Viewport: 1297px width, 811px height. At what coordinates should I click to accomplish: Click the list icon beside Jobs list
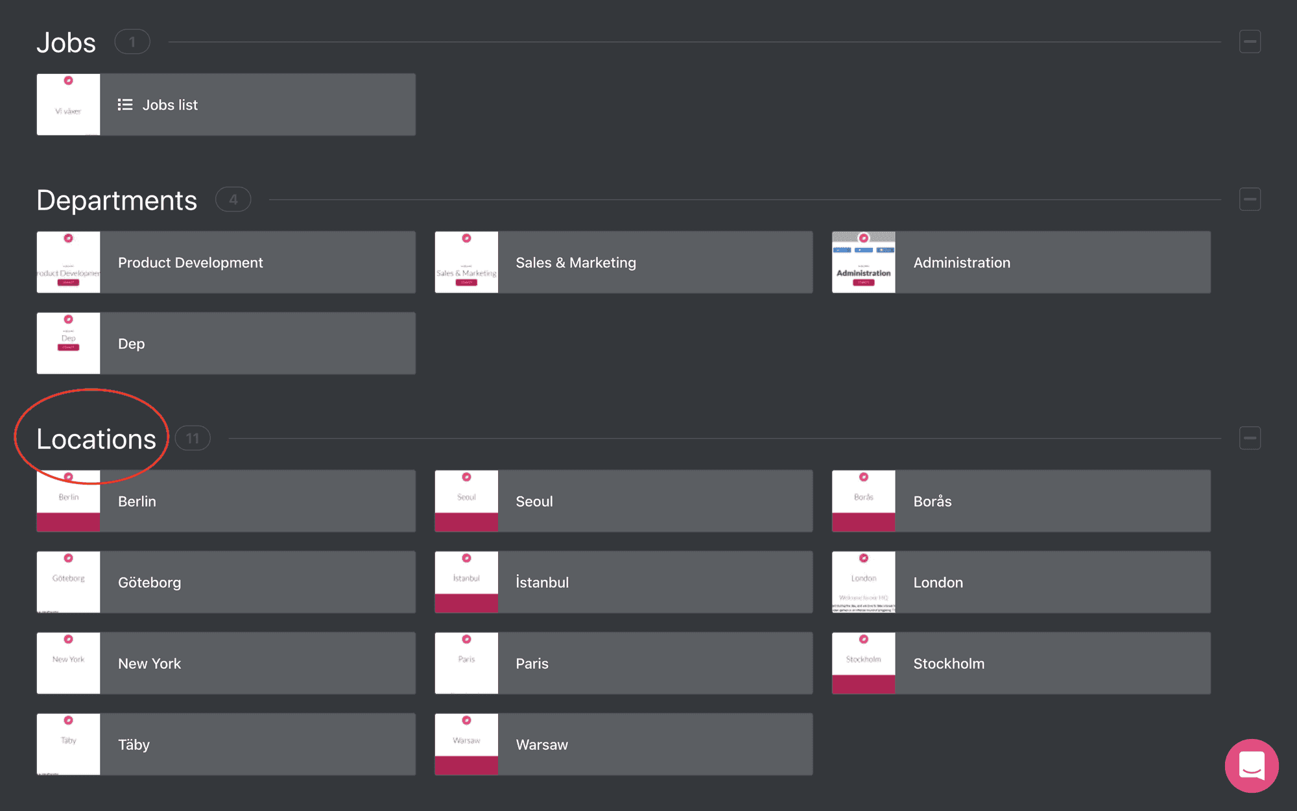[125, 104]
